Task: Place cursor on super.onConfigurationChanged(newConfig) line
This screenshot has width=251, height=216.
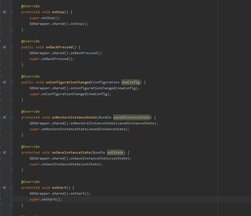Action: tap(70, 94)
